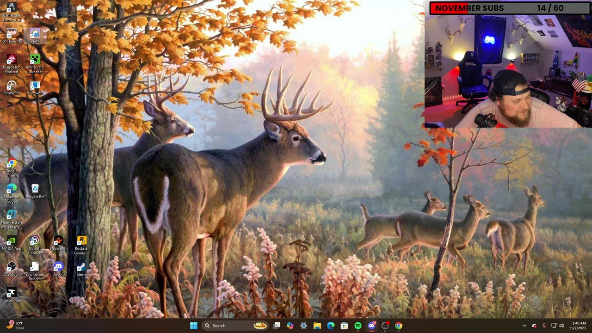Select the Ubisoft Connect desktop icon
This screenshot has height=333, width=592.
pos(35,245)
